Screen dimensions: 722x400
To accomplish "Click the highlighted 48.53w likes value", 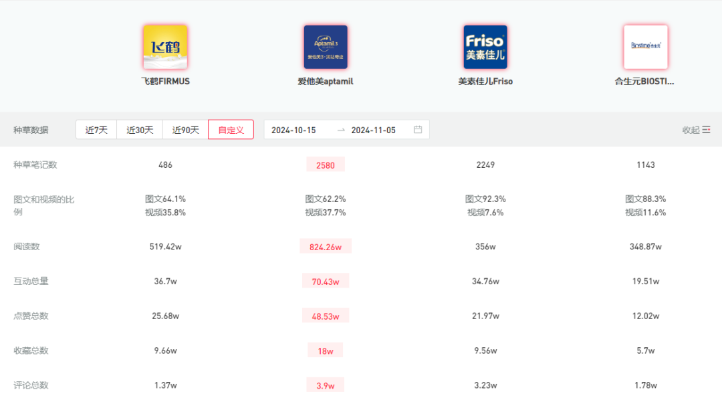I will [x=326, y=316].
